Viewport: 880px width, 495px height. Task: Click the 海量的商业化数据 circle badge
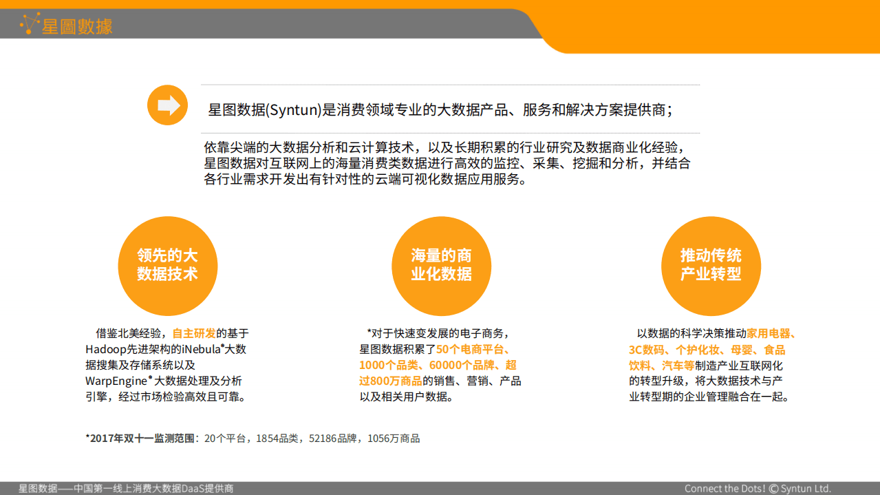tap(441, 265)
